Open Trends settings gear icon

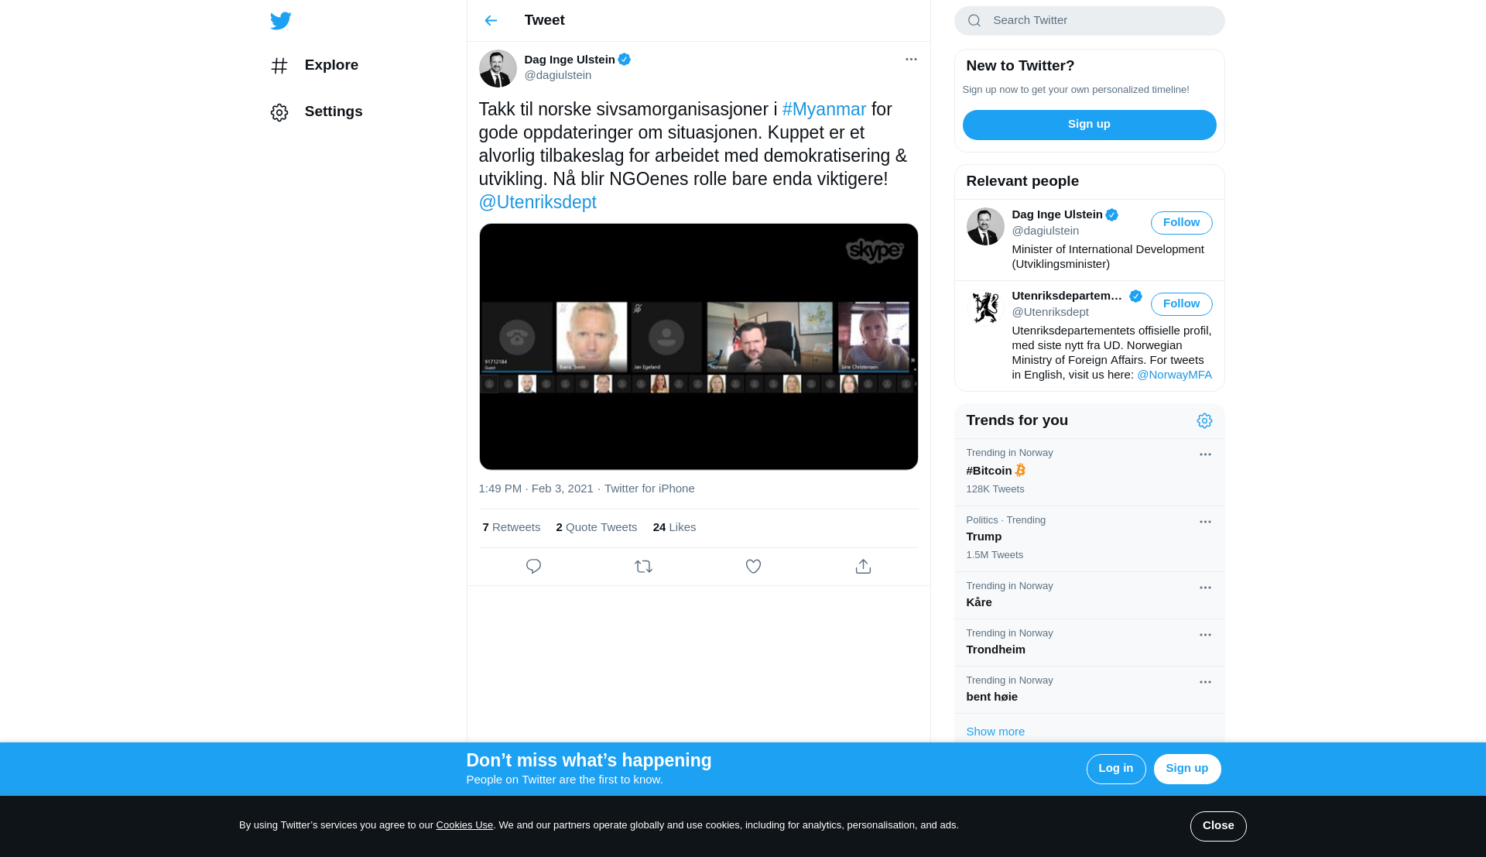click(x=1204, y=420)
